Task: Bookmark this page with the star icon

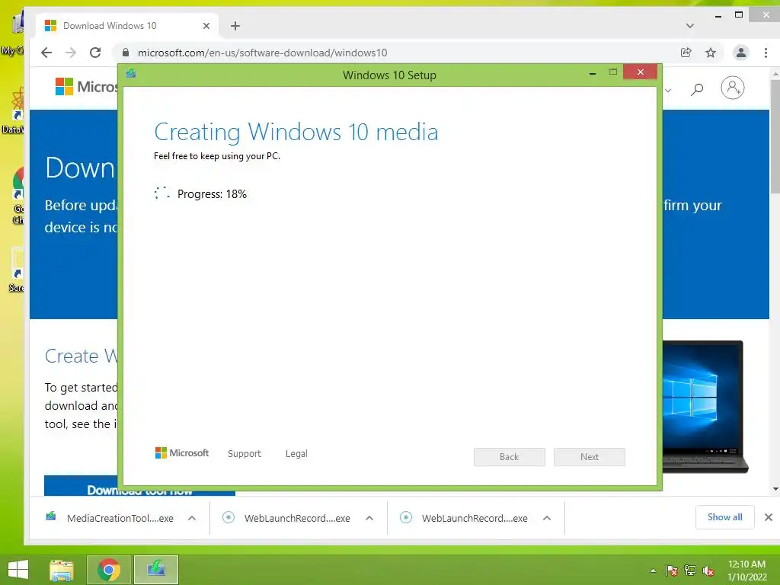Action: (x=711, y=53)
